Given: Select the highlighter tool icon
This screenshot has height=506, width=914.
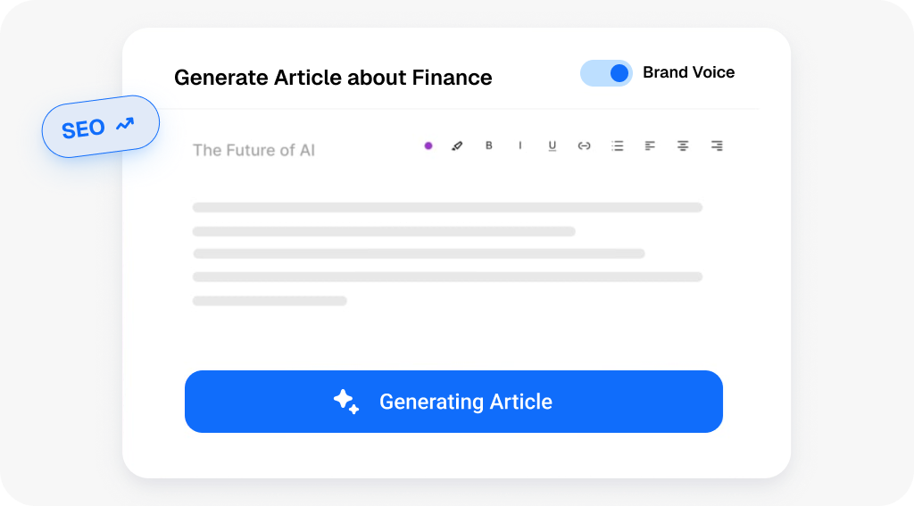Looking at the screenshot, I should tap(457, 145).
